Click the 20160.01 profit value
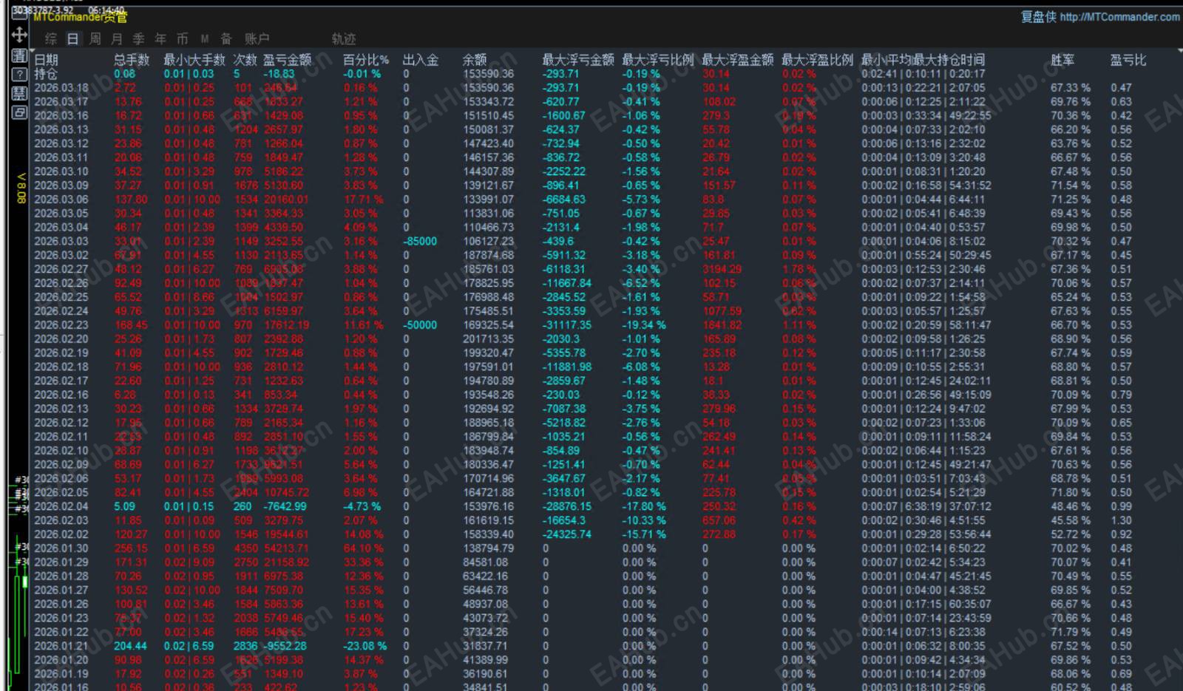 pos(286,200)
